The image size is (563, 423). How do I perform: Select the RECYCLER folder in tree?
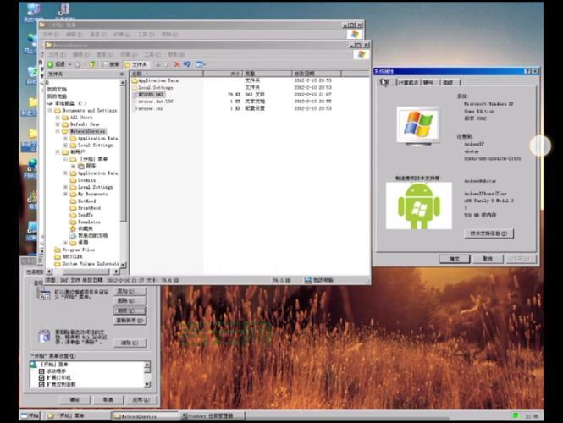72,257
